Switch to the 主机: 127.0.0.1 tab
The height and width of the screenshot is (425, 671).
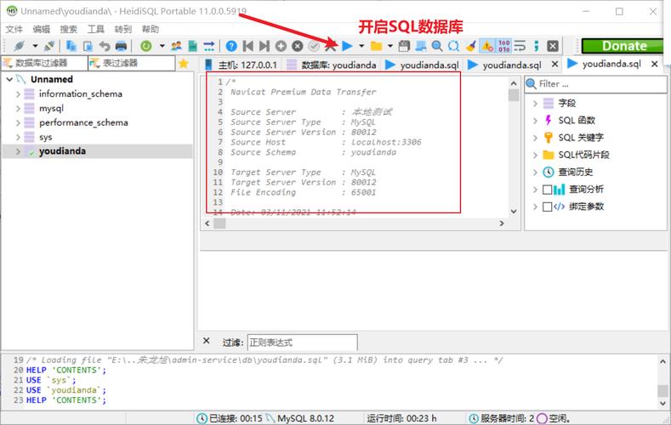tap(241, 65)
